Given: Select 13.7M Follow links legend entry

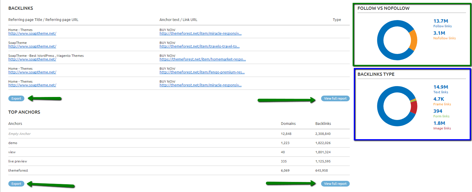Looking at the screenshot, I should click(442, 23).
